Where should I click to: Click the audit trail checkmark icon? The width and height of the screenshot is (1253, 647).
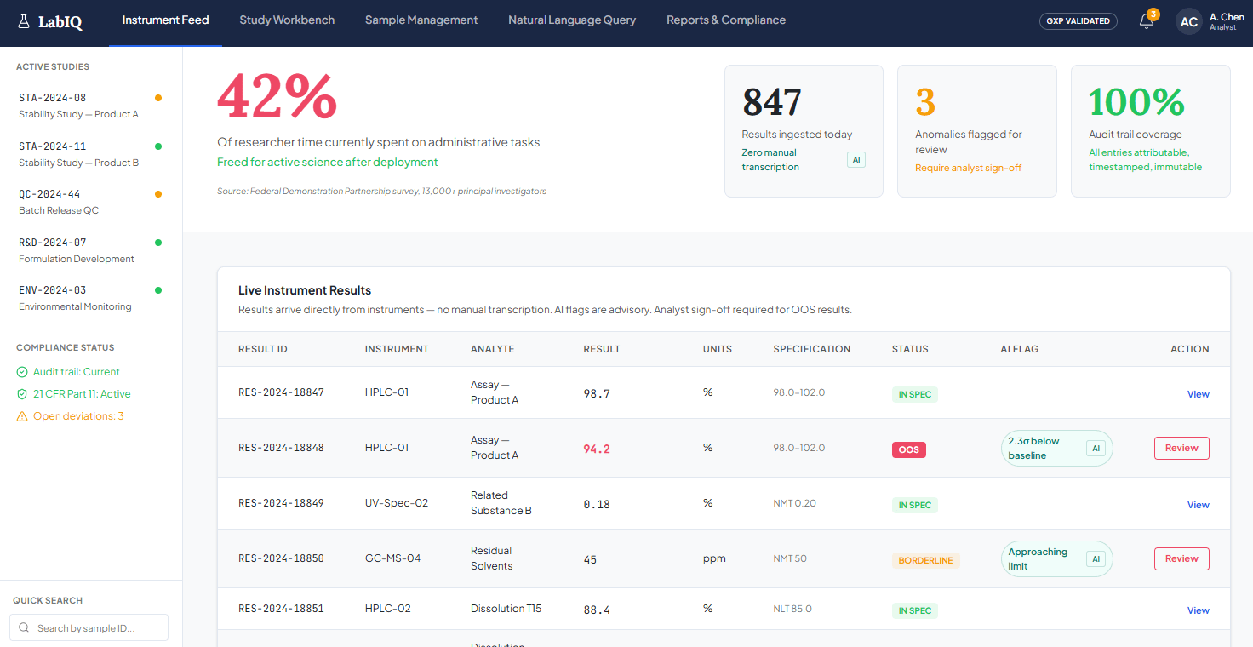(x=22, y=372)
